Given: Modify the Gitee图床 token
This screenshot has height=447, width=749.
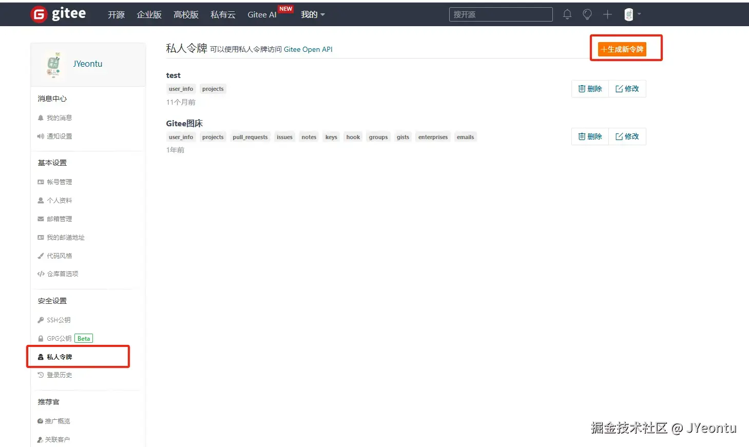Looking at the screenshot, I should click(627, 137).
